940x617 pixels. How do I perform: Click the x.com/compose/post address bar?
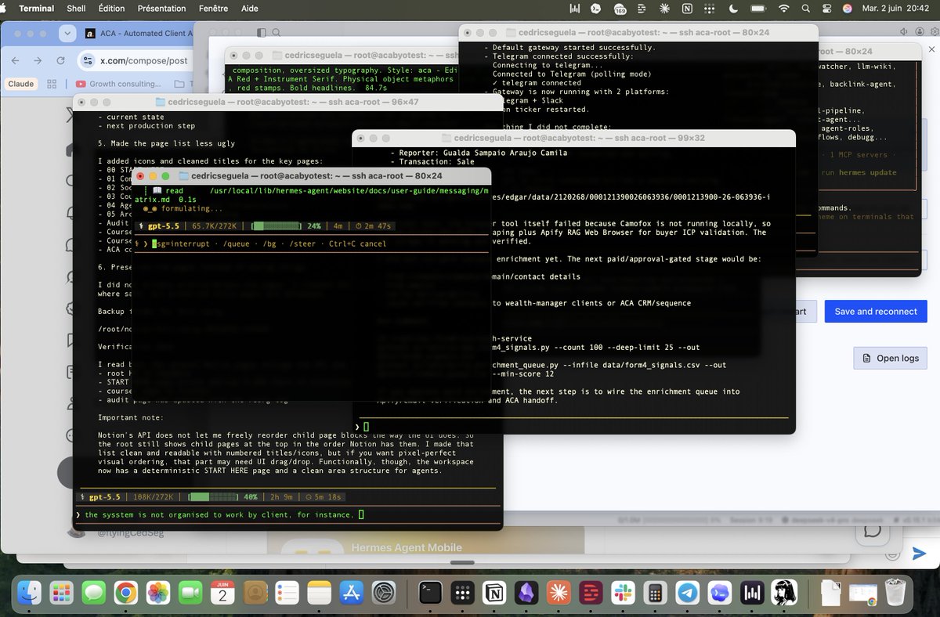144,60
